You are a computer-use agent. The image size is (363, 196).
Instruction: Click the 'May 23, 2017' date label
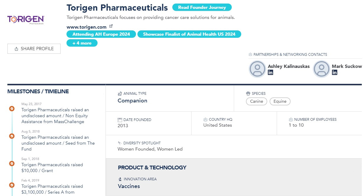pos(32,104)
